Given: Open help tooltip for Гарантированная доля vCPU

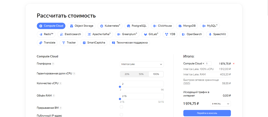Looking at the screenshot, I should pyautogui.click(x=74, y=74).
